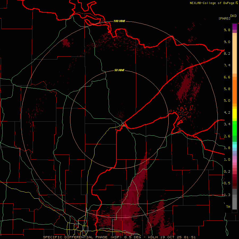Select the 4.2 scale value

227,113
